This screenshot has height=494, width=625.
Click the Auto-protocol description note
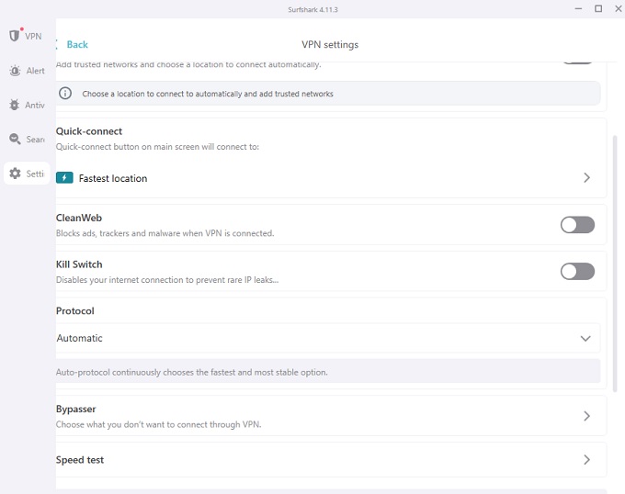pos(192,372)
